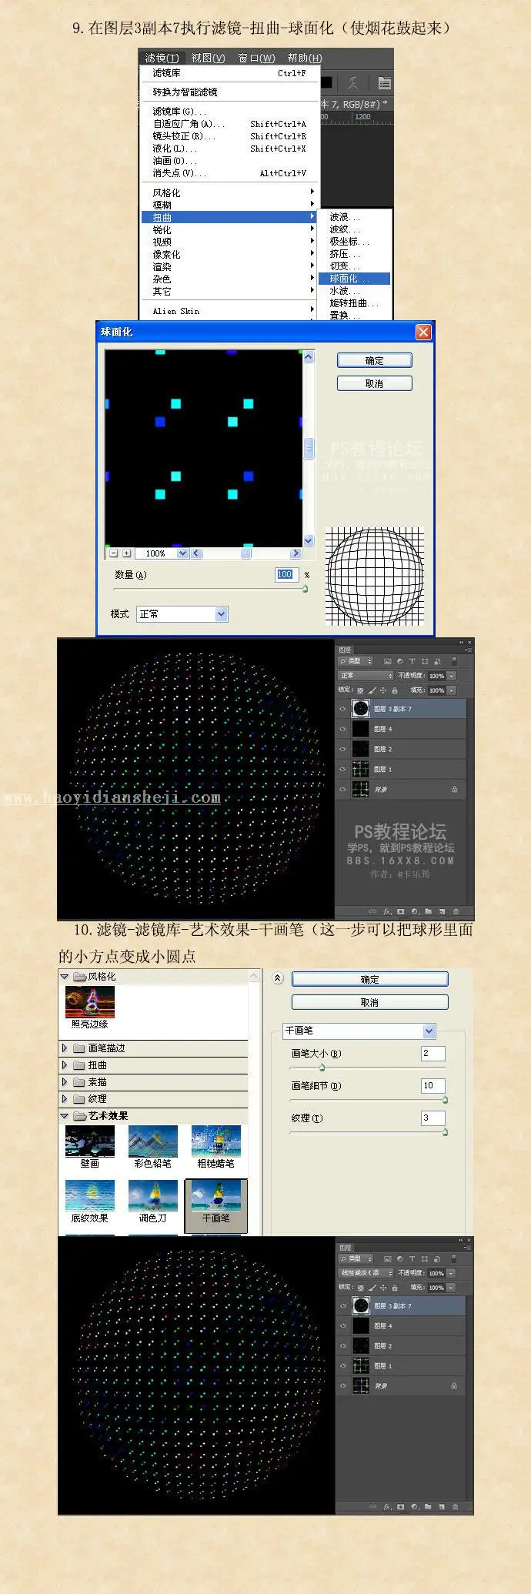Viewport: 531px width, 1594px height.
Task: Hide 图层 4 in upper layers panel
Action: click(x=342, y=729)
